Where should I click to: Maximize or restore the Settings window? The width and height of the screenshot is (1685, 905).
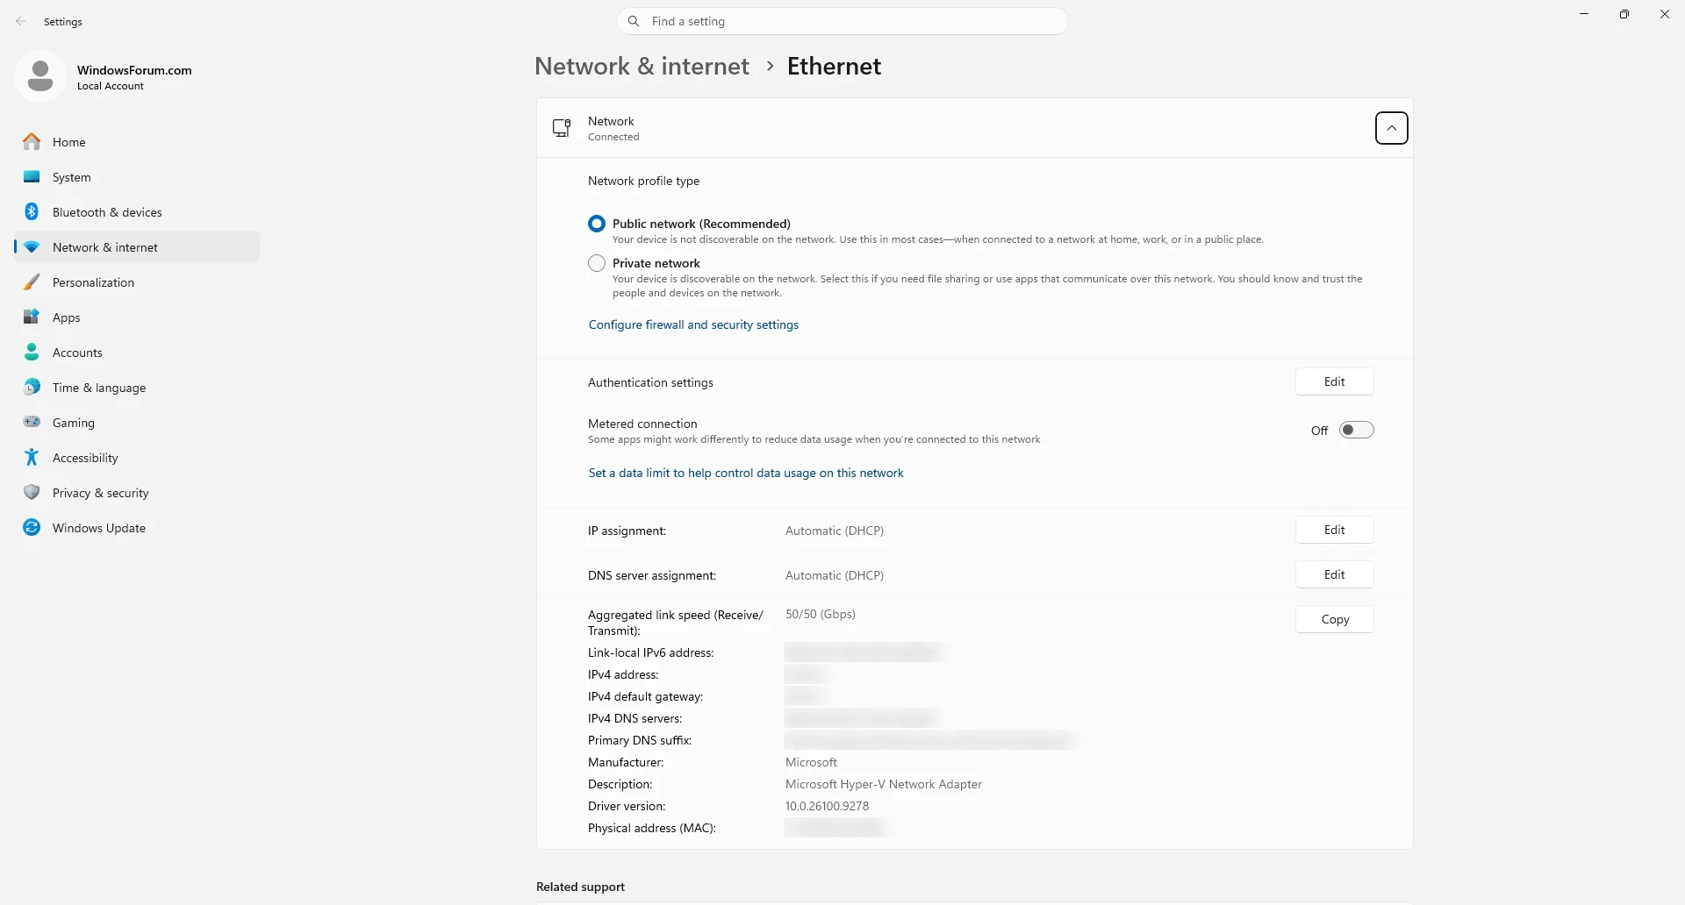coord(1624,14)
